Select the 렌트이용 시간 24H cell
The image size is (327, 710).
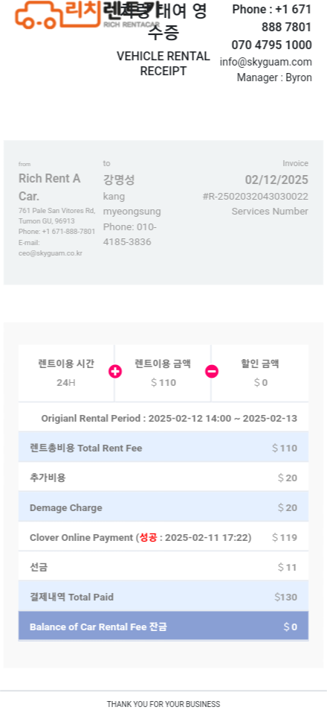(x=66, y=373)
